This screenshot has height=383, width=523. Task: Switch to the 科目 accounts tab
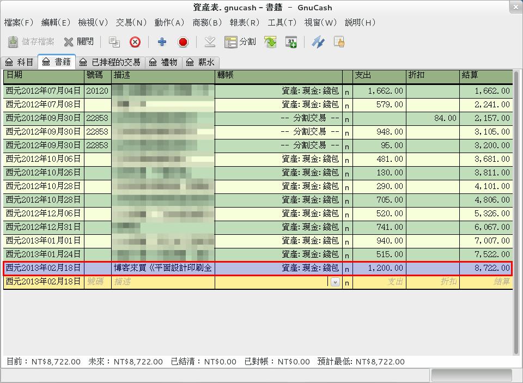[20, 63]
